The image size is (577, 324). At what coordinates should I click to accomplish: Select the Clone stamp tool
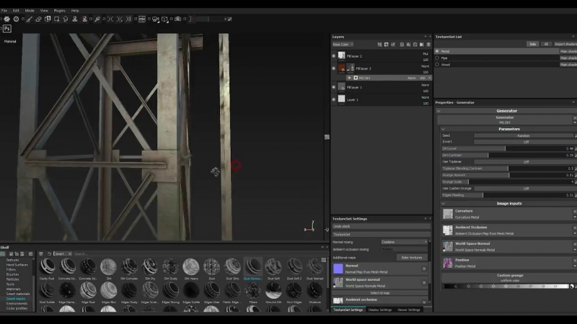coord(75,19)
